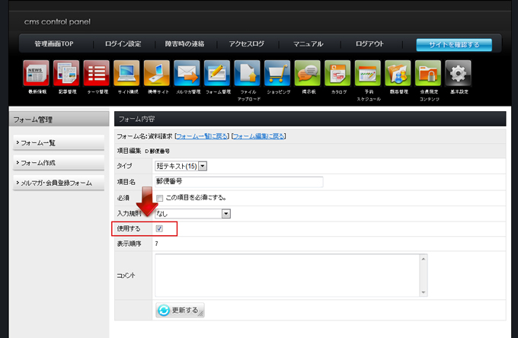Open the タイプ dropdown showing 短テキスト(15)

point(181,166)
